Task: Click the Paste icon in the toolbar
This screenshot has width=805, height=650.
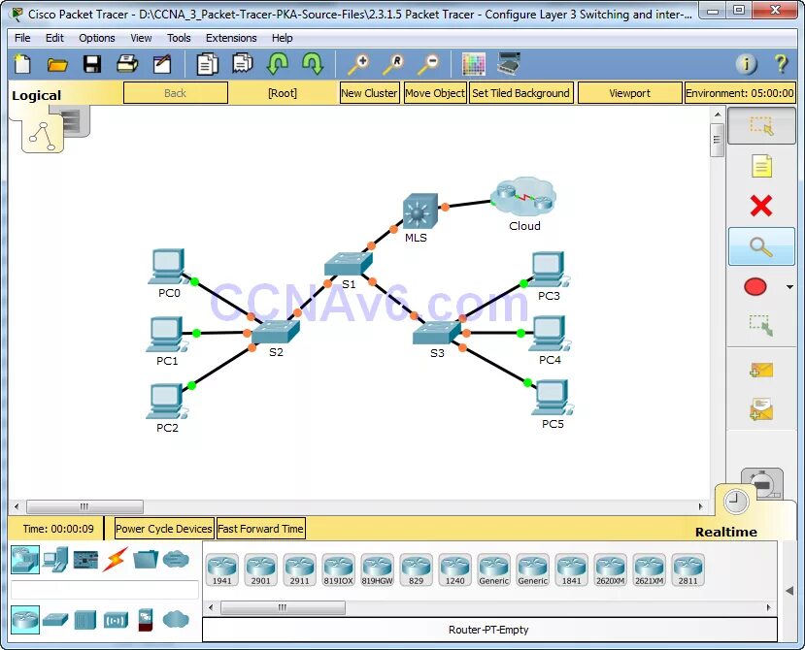Action: click(x=243, y=64)
